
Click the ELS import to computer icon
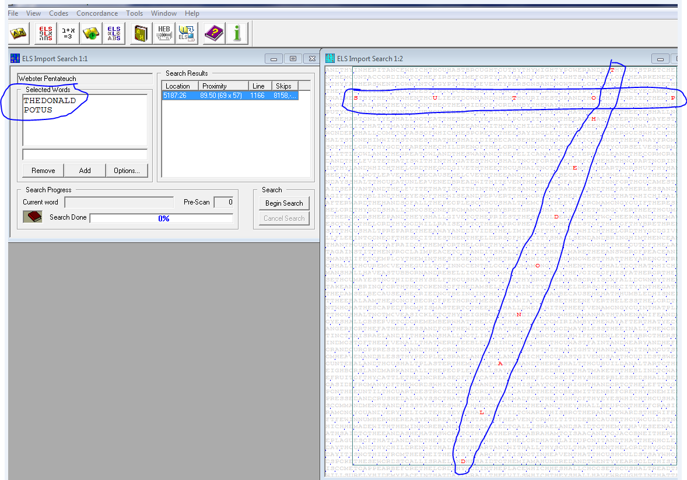187,33
